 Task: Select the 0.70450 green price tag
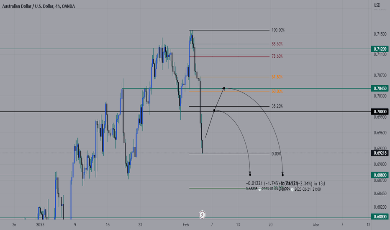point(380,88)
